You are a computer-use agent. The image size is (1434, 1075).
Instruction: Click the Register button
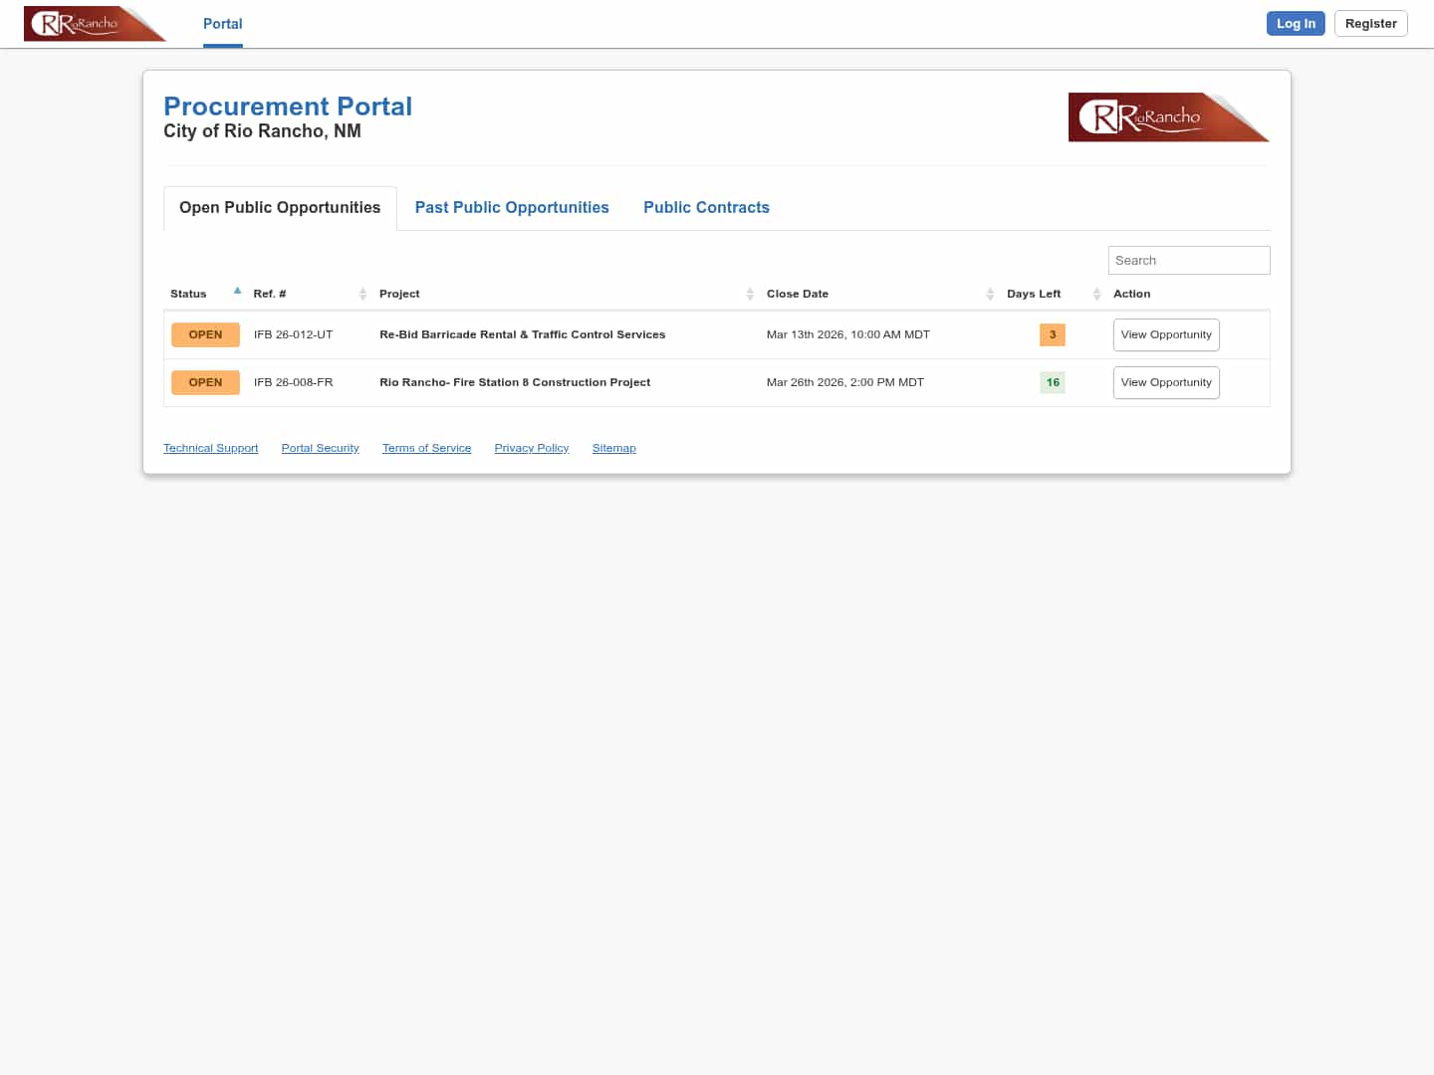point(1370,23)
